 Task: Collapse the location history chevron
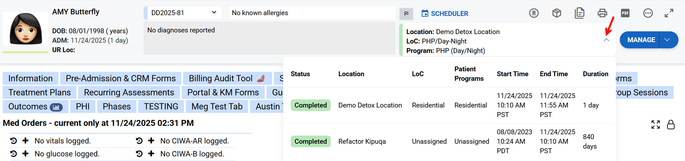coord(606,40)
